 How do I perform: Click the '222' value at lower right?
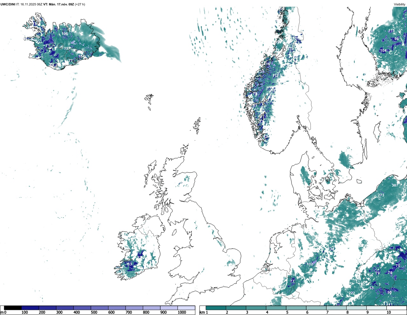point(352,293)
